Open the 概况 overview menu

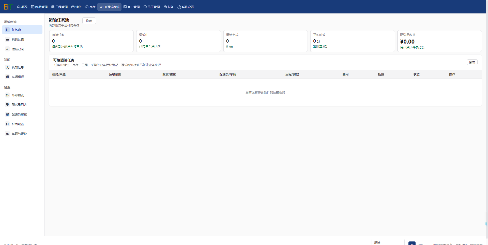pos(22,7)
